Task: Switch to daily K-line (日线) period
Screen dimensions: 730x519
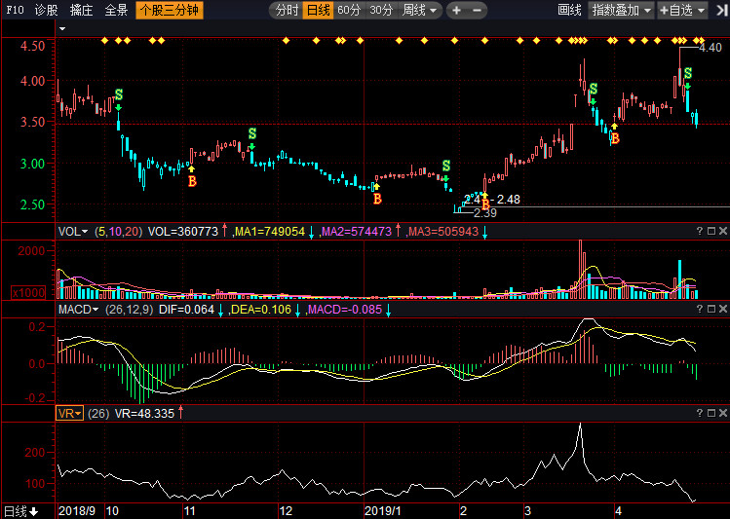Action: coord(318,11)
